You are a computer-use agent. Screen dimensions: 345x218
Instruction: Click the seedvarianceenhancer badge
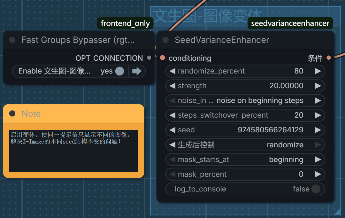(290, 23)
